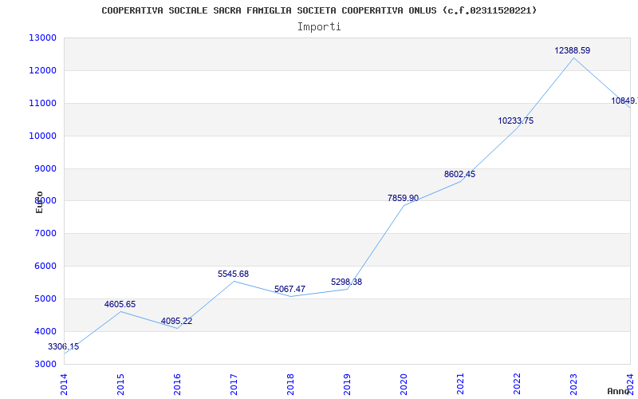Select the 5067.47 data label
638x399 pixels.
289,289
